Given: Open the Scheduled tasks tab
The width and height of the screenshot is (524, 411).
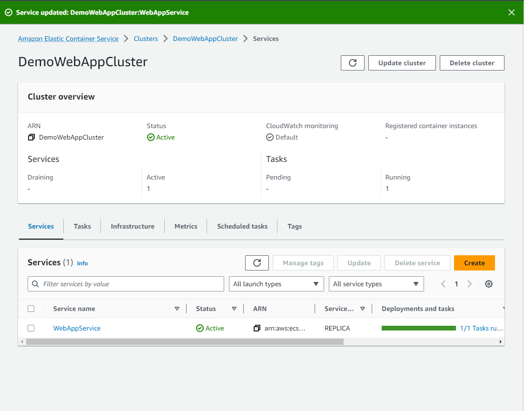Looking at the screenshot, I should (x=242, y=226).
